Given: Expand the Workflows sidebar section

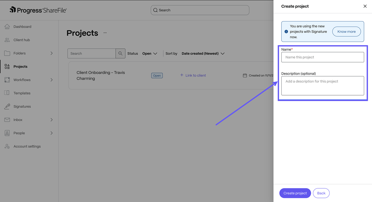Looking at the screenshot, I should click(52, 80).
